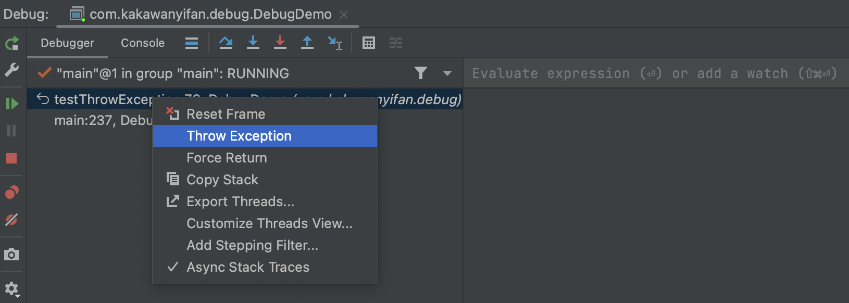The height and width of the screenshot is (303, 849).
Task: Choose Force Return in the context menu
Action: click(227, 158)
